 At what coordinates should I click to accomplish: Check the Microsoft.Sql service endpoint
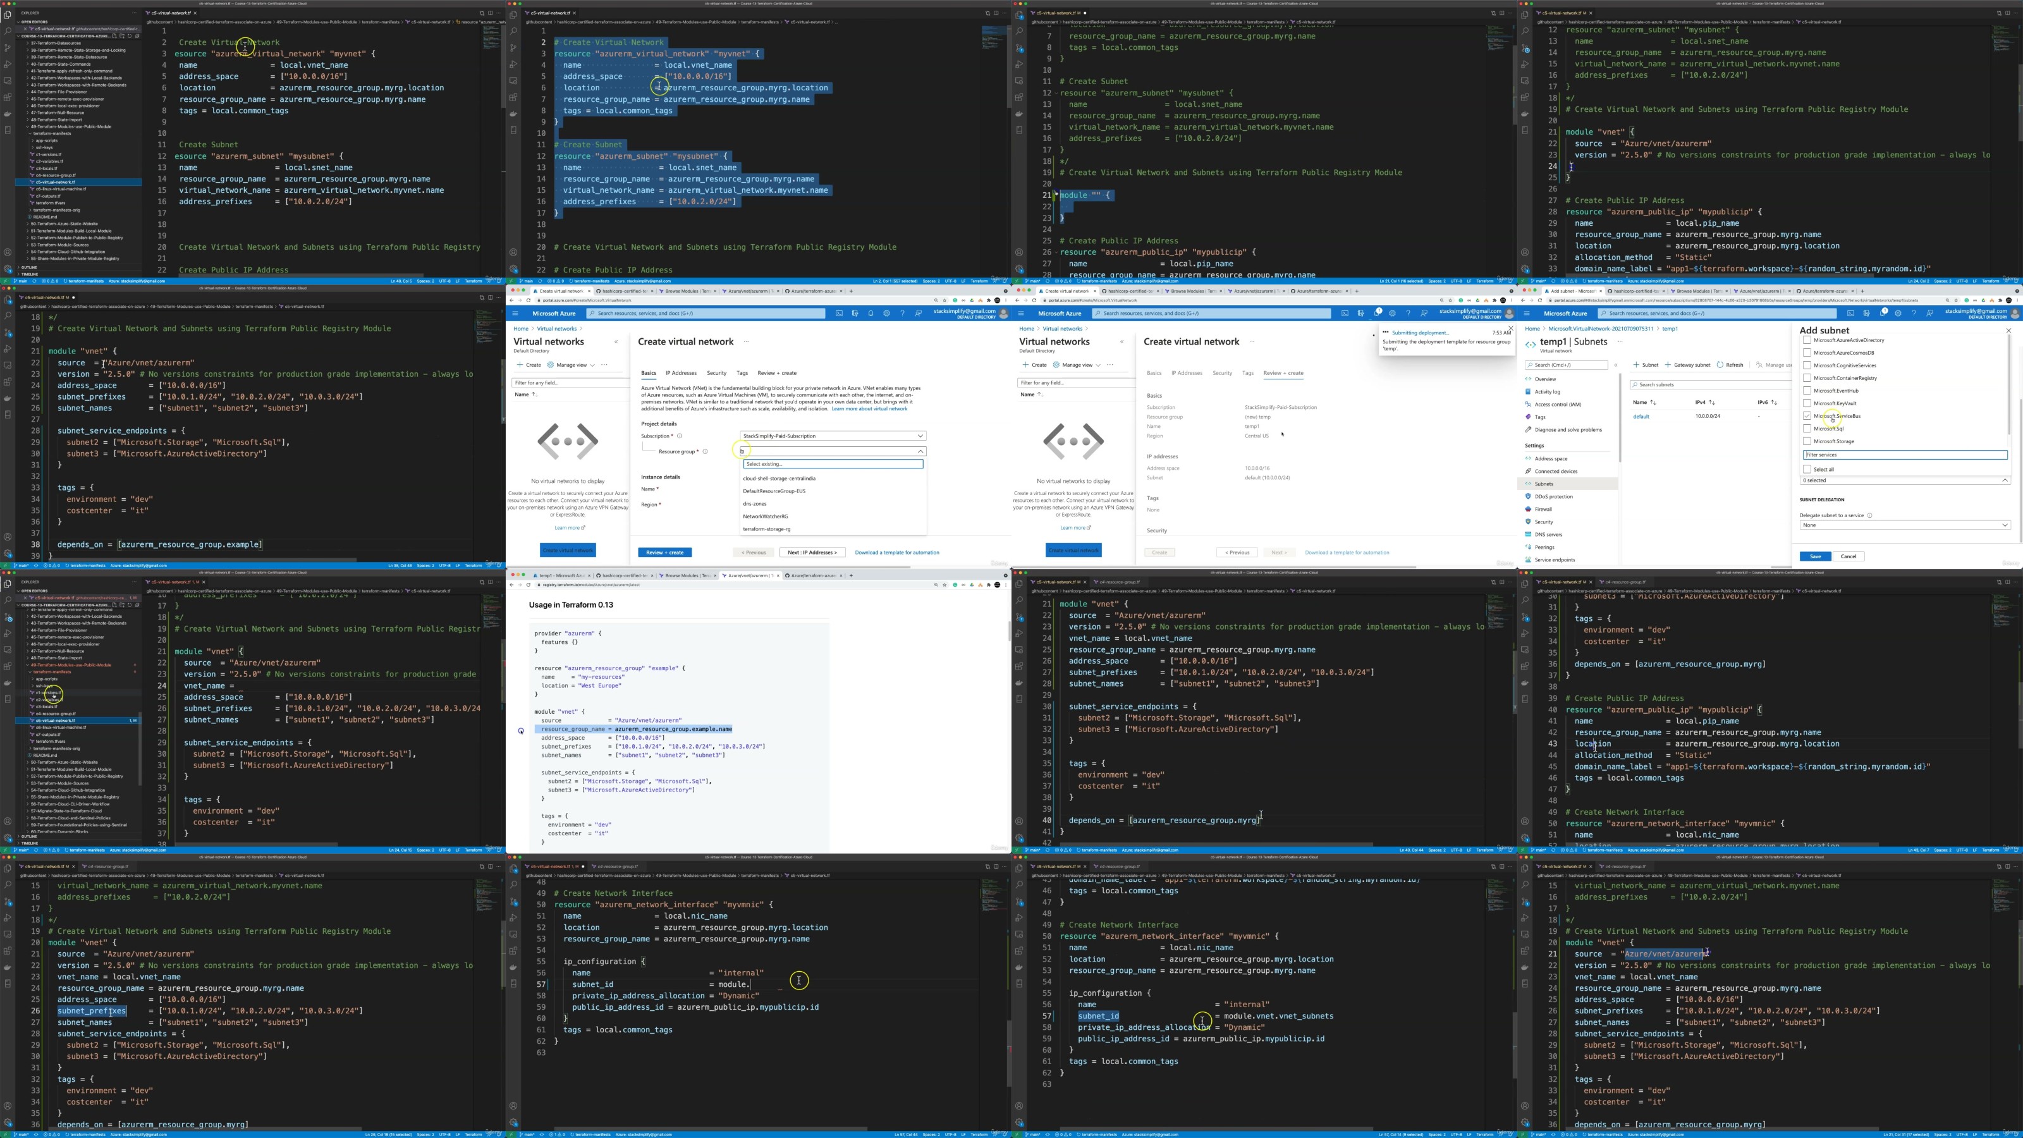click(x=1807, y=428)
